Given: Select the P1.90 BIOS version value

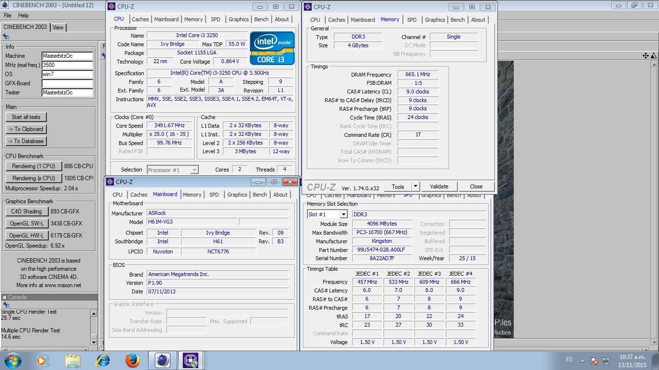Looking at the screenshot, I should [x=218, y=283].
